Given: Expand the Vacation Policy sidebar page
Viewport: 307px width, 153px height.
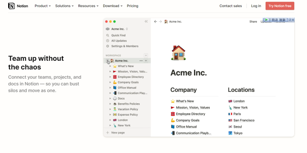Looking at the screenshot, I should (x=110, y=109).
